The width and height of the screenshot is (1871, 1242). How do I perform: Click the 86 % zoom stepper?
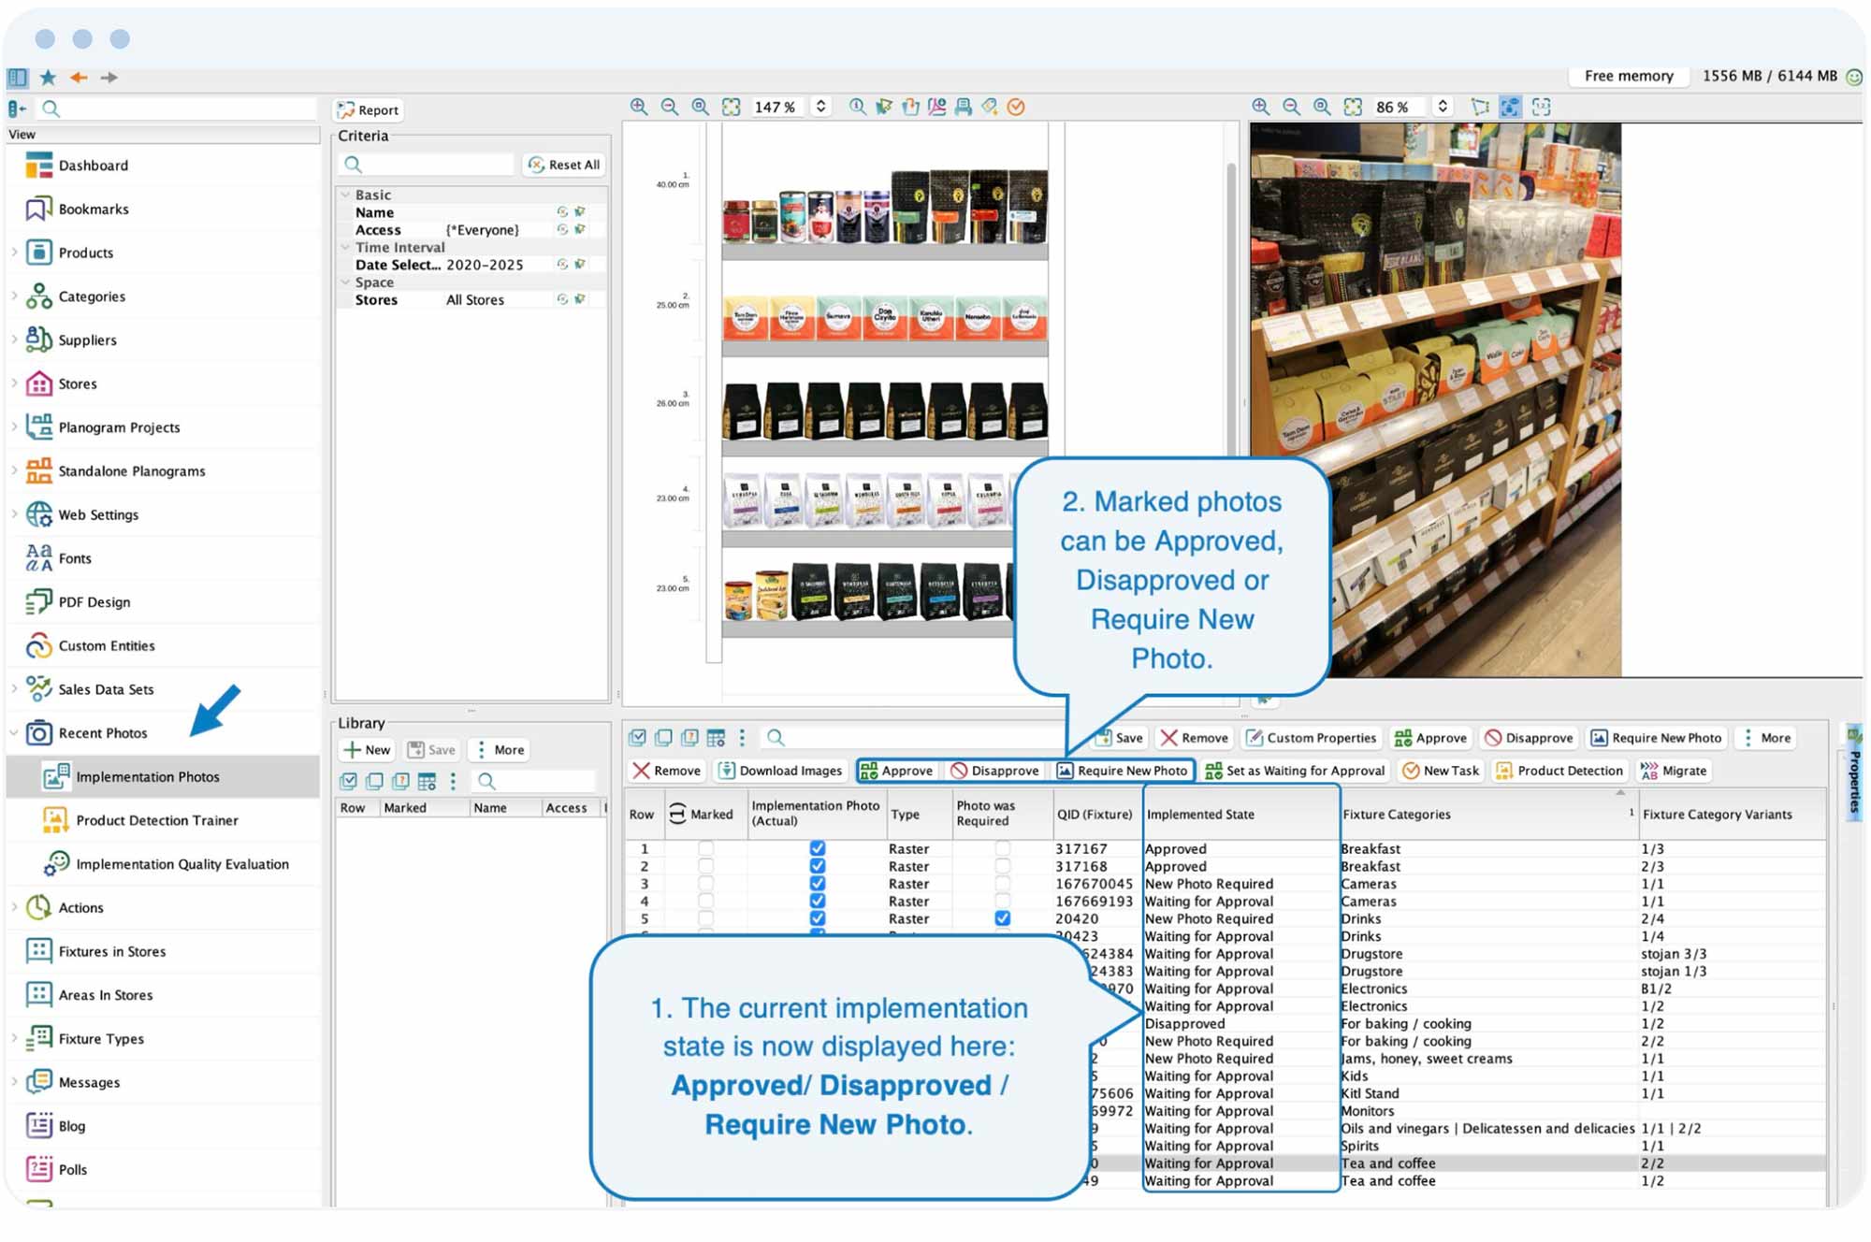(1443, 107)
